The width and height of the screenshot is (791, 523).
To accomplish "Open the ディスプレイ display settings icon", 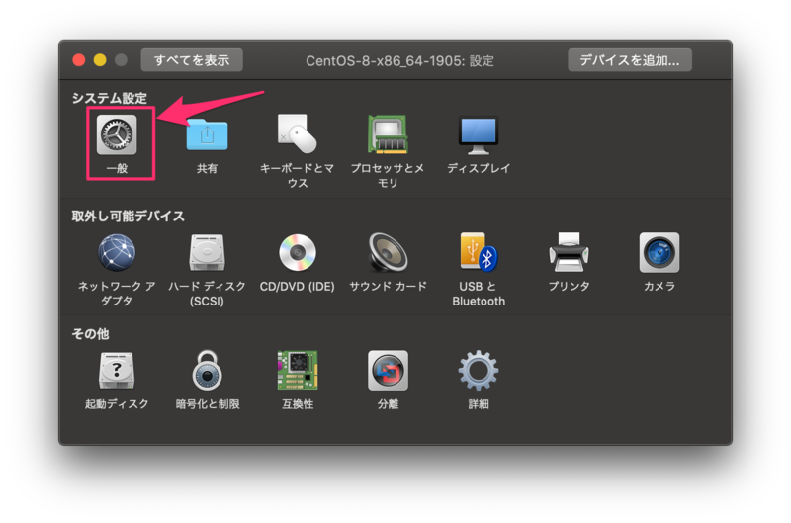I will pyautogui.click(x=479, y=135).
